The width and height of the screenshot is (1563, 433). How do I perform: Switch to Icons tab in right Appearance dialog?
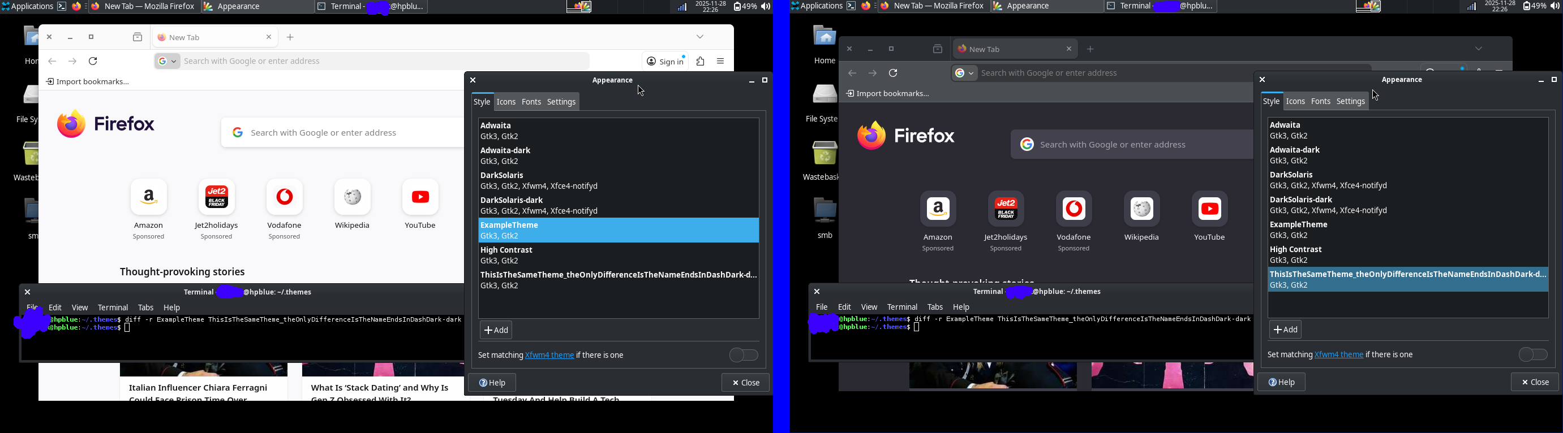click(1296, 102)
